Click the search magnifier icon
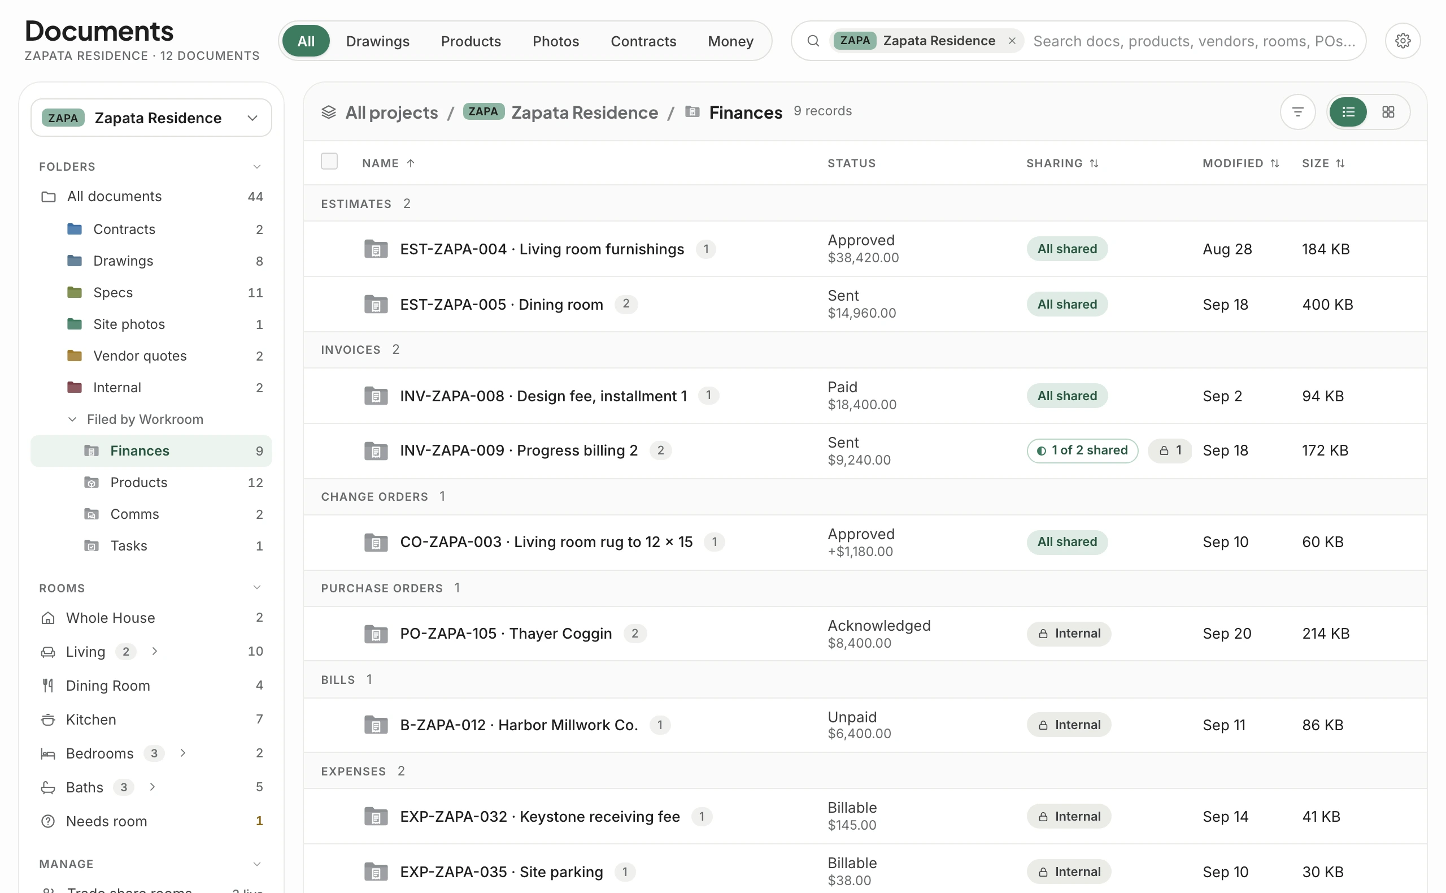This screenshot has width=1446, height=893. point(813,41)
